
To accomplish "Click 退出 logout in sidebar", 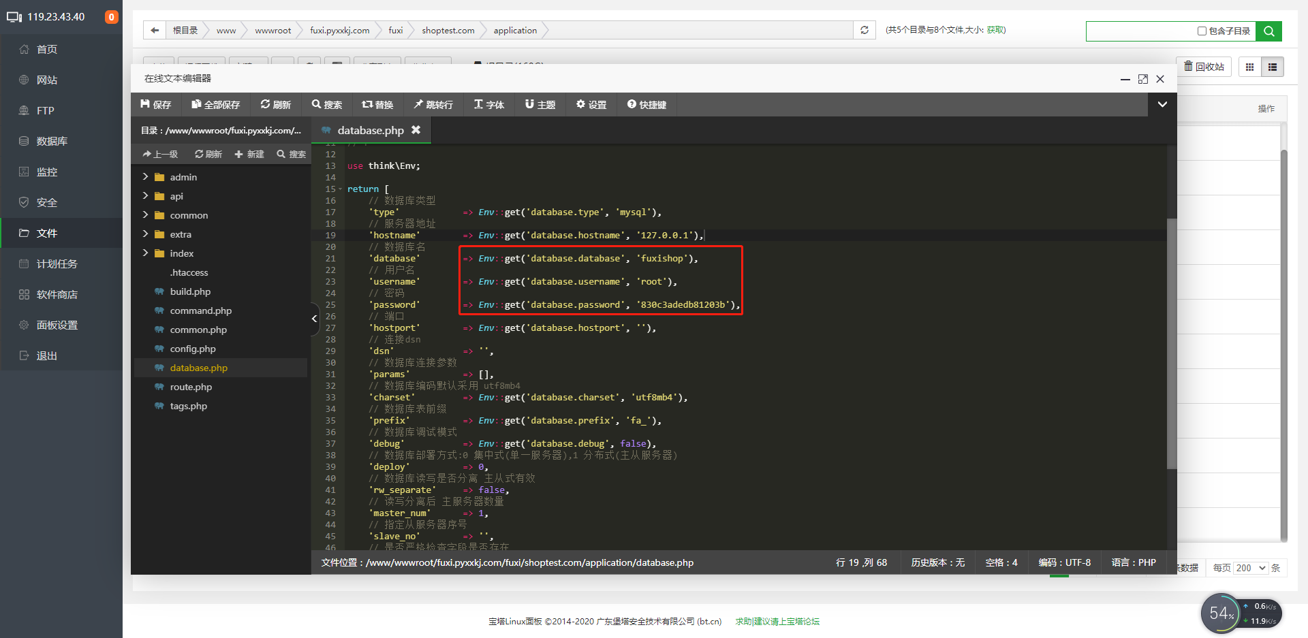I will 61,355.
